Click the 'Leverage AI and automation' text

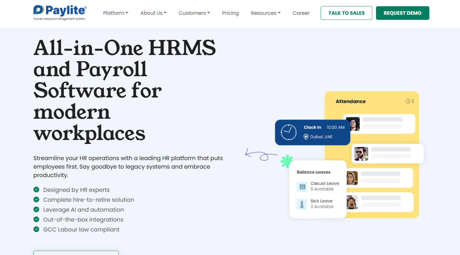click(x=83, y=210)
